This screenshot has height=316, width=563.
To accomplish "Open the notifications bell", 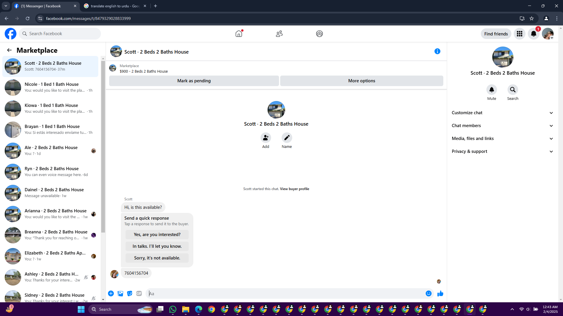I will click(x=534, y=34).
